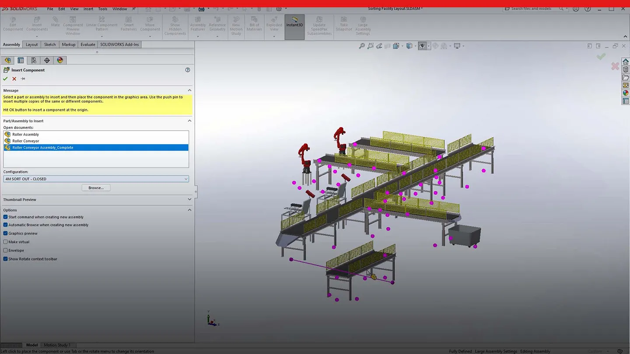Screen dimensions: 630x354
Task: Open the Insert menu
Action: pyautogui.click(x=87, y=8)
